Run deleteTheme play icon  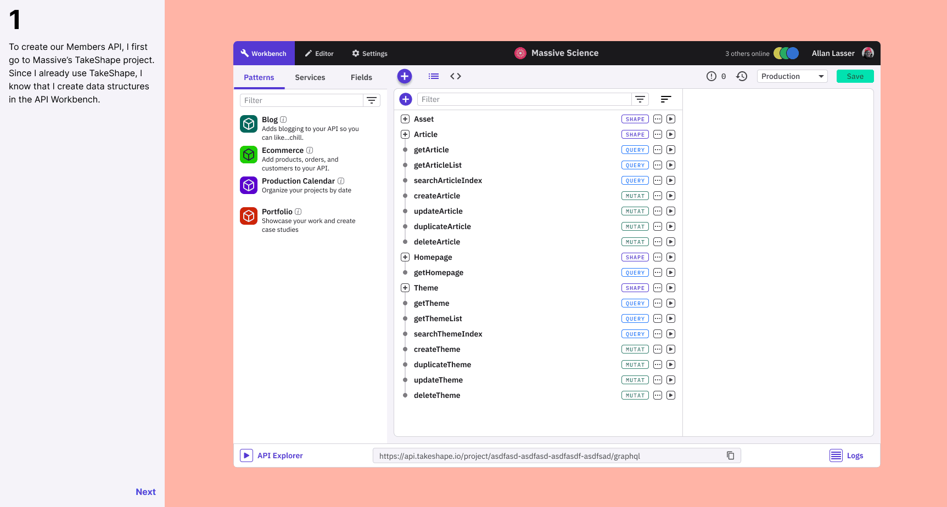tap(671, 395)
